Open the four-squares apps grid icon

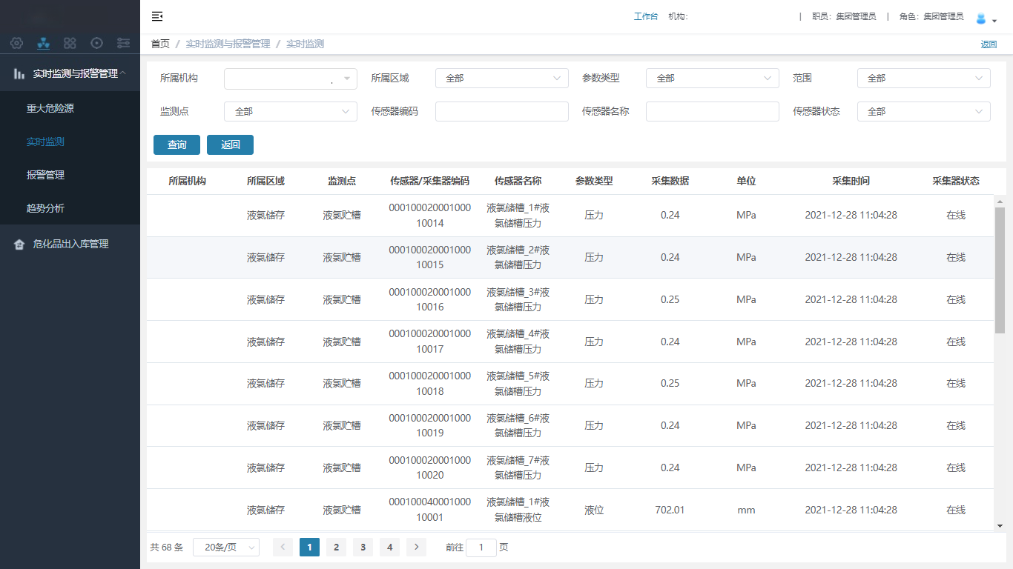pyautogui.click(x=70, y=43)
